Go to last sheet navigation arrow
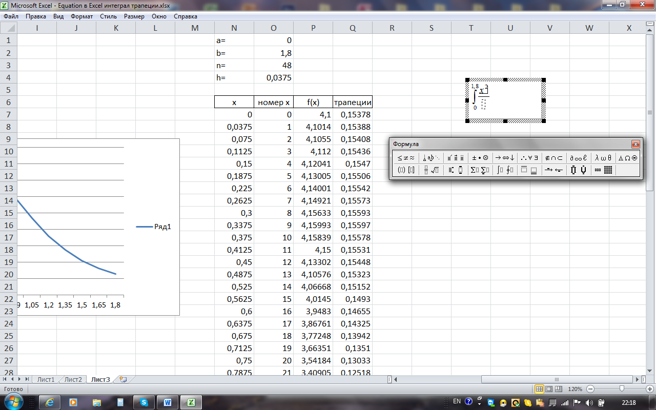Image resolution: width=656 pixels, height=410 pixels. [x=27, y=379]
